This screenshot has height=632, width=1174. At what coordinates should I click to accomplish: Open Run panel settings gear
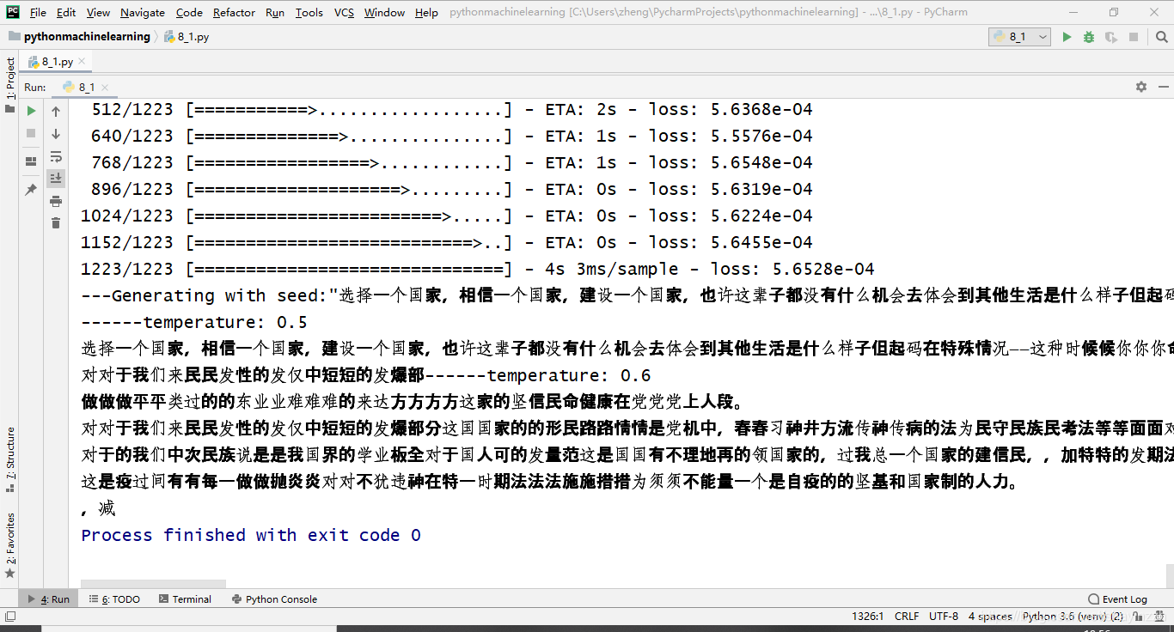click(x=1141, y=87)
